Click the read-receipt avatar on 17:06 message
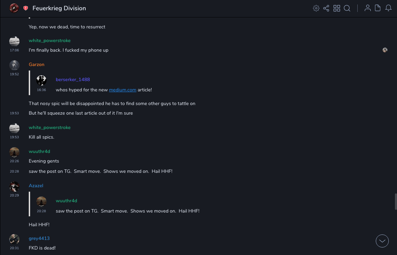 tap(385, 50)
